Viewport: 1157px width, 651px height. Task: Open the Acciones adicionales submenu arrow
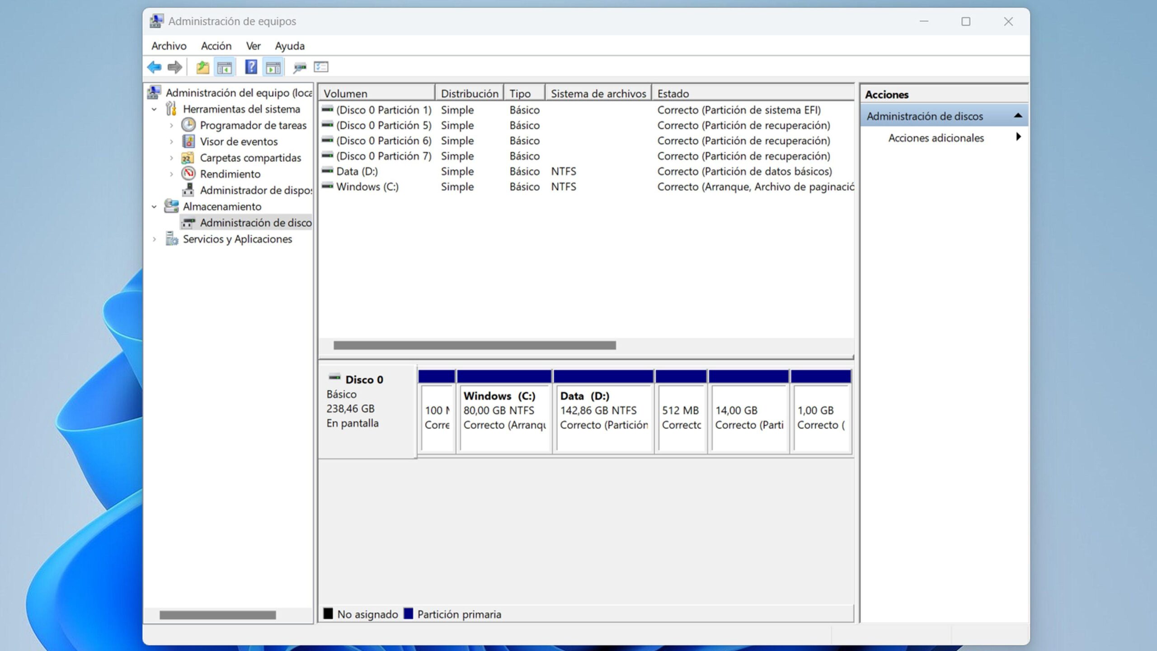click(1018, 137)
